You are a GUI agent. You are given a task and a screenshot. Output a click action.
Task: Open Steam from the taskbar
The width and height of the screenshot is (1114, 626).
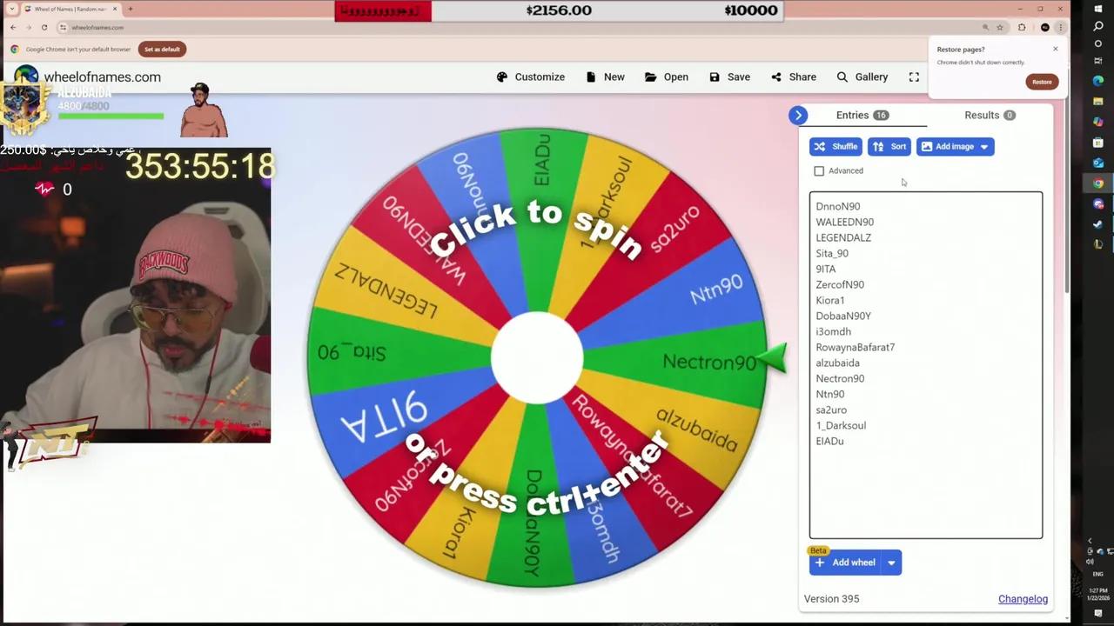click(1097, 224)
